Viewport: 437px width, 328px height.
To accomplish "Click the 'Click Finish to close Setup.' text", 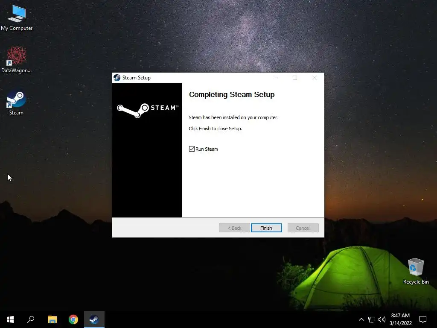I will pyautogui.click(x=216, y=129).
